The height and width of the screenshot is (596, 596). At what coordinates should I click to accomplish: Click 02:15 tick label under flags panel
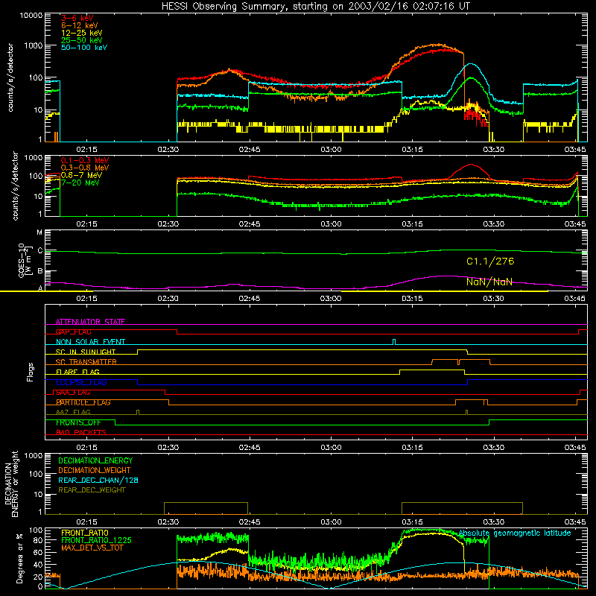click(86, 448)
